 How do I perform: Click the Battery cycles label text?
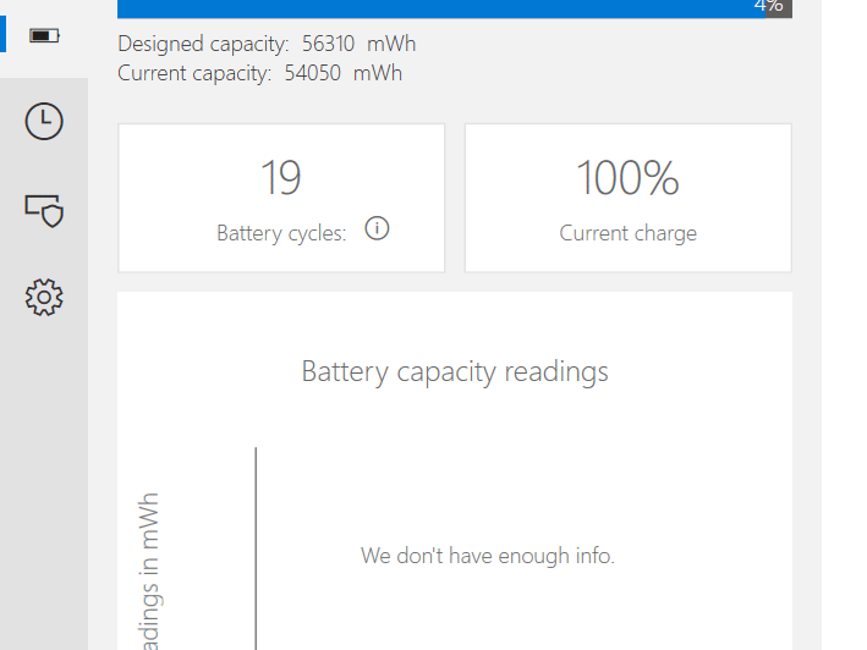(282, 233)
